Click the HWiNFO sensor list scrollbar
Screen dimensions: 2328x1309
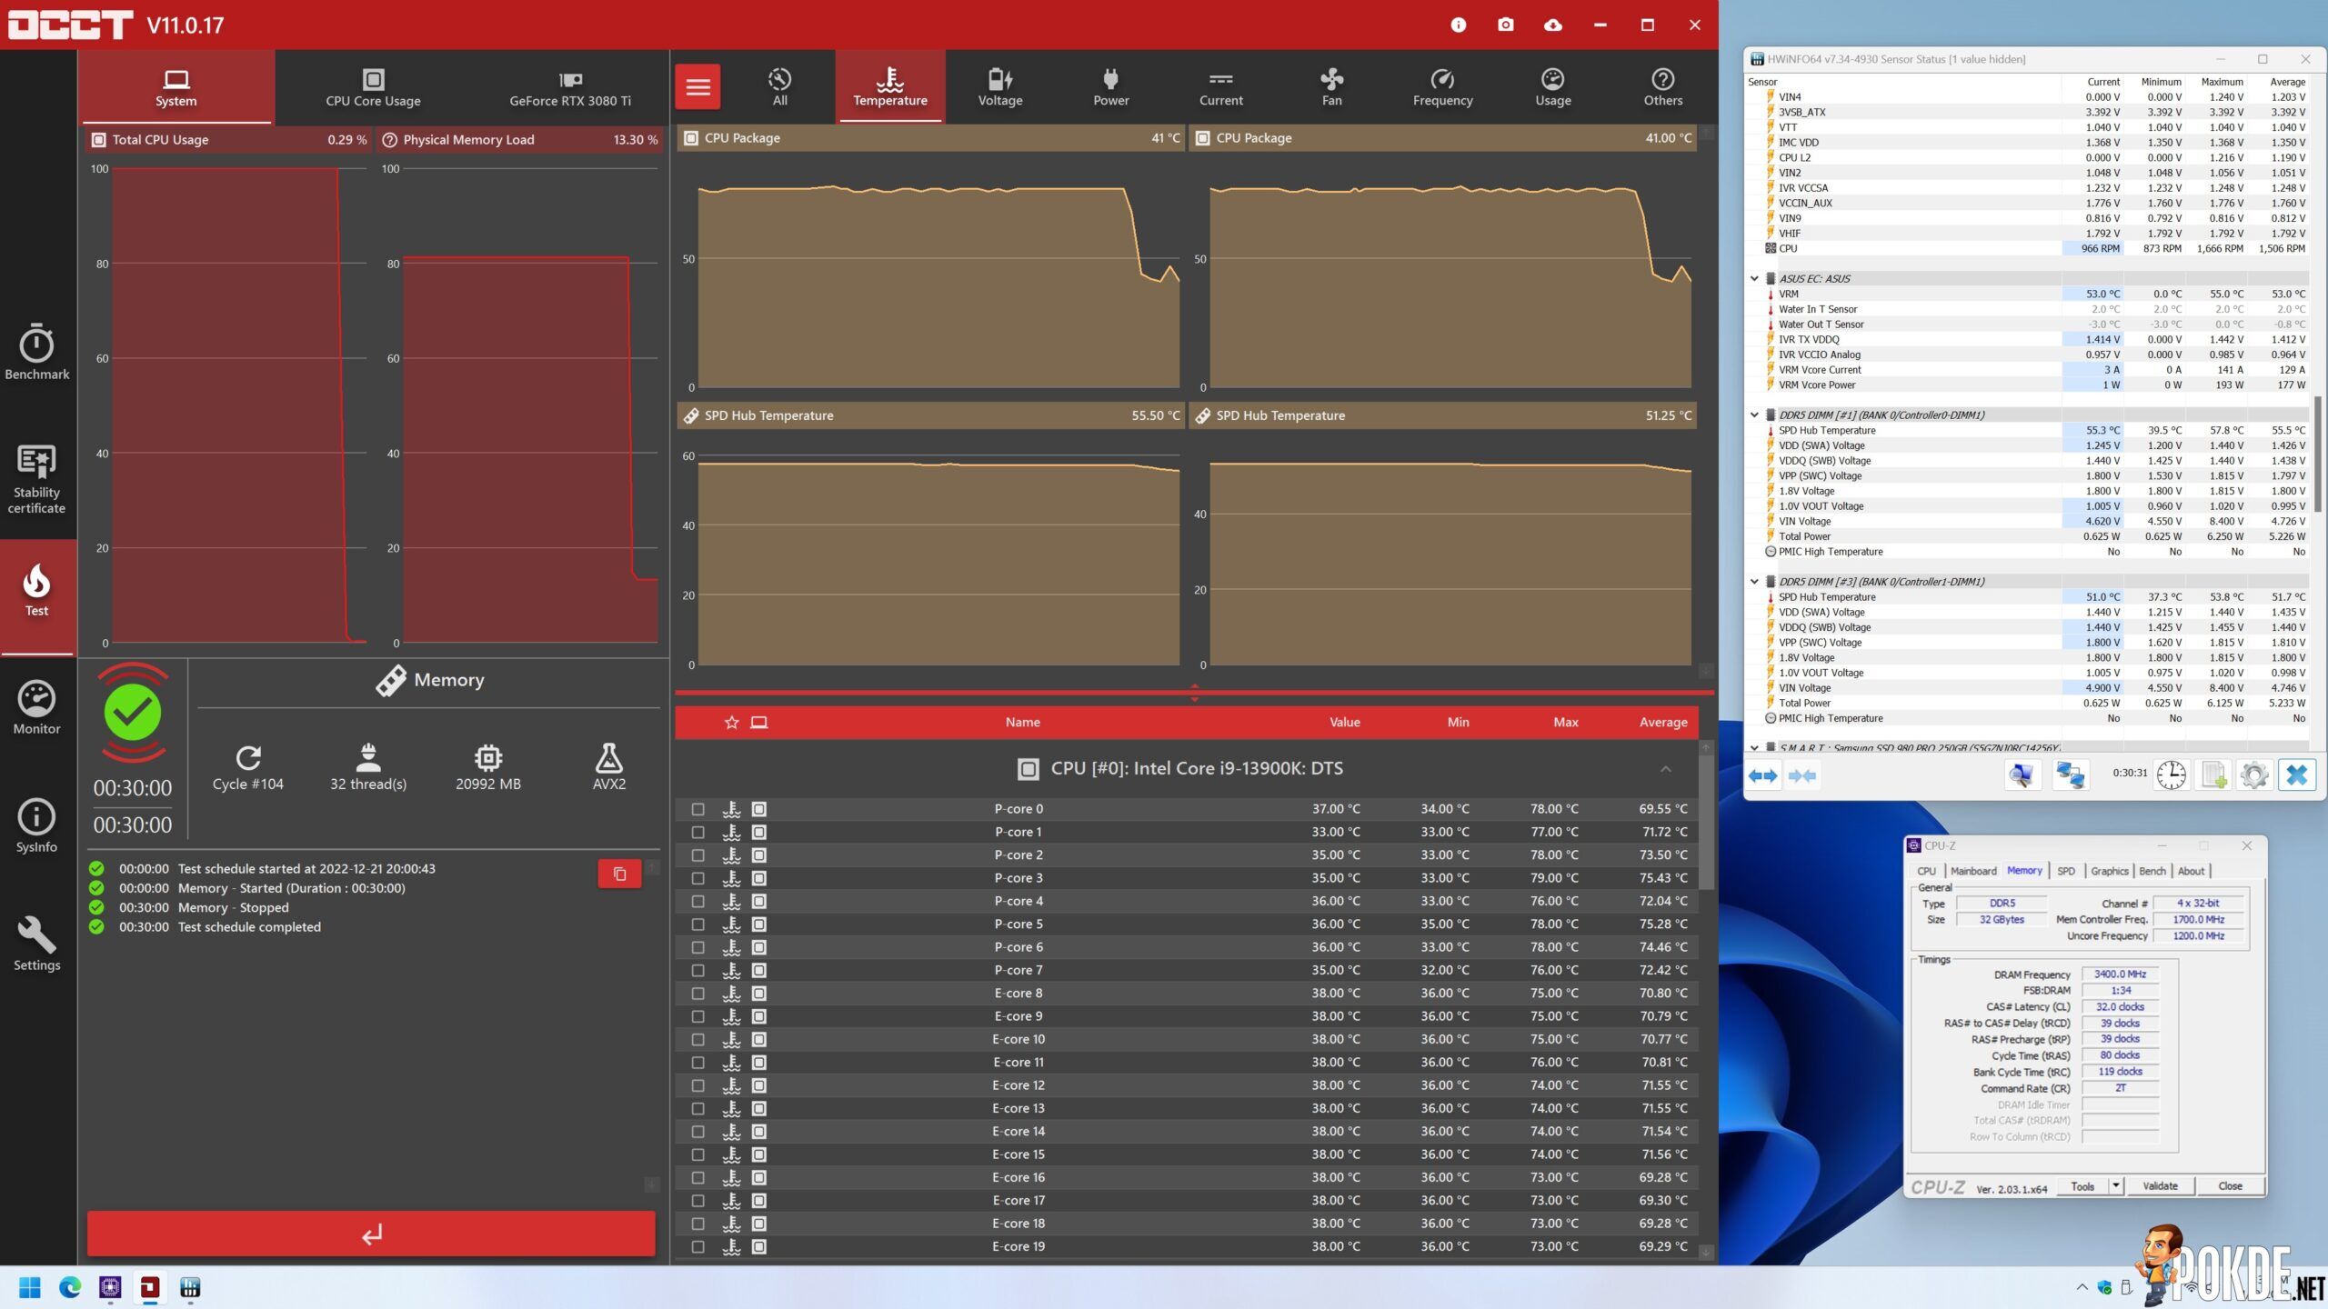click(x=2319, y=455)
